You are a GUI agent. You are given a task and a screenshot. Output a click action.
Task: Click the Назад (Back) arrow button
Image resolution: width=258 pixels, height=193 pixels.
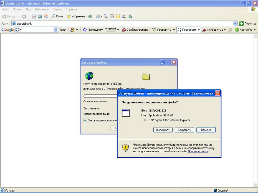(9, 16)
